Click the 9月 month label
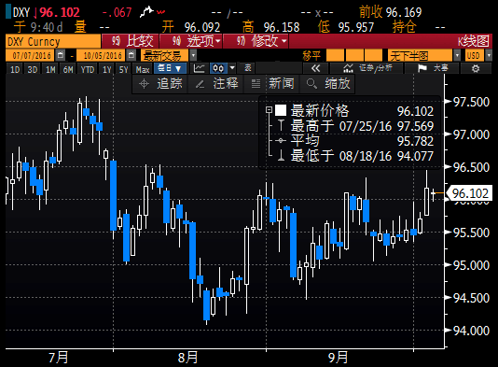Viewport: 498px width, 367px height. point(338,358)
